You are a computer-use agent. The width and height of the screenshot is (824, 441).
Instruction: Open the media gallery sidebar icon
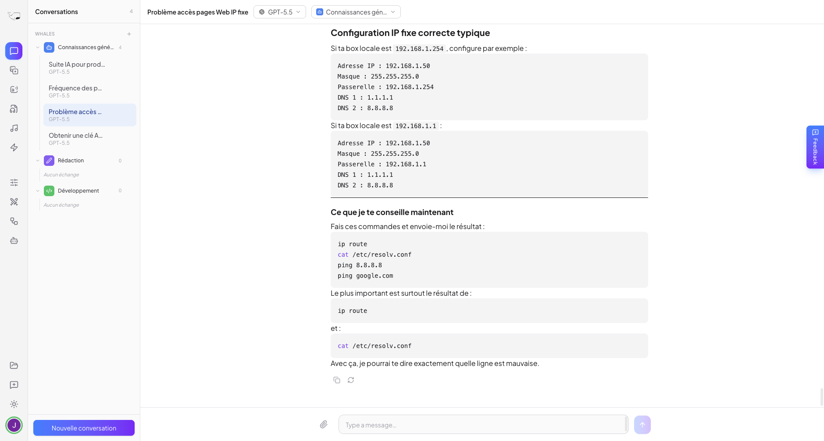[x=14, y=70]
